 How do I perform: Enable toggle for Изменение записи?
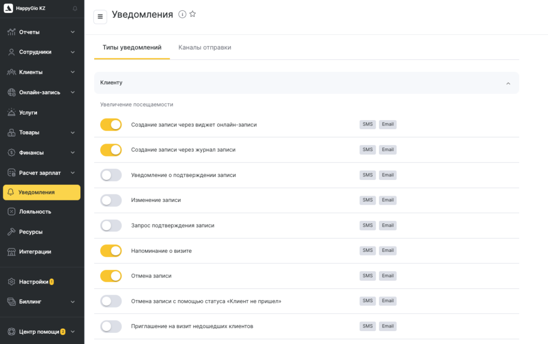(x=111, y=200)
